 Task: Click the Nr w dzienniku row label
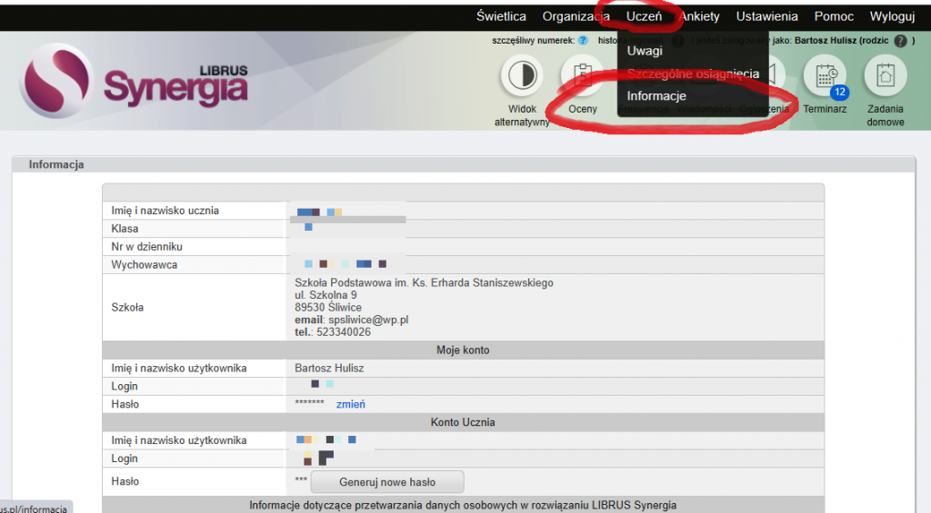pyautogui.click(x=146, y=247)
